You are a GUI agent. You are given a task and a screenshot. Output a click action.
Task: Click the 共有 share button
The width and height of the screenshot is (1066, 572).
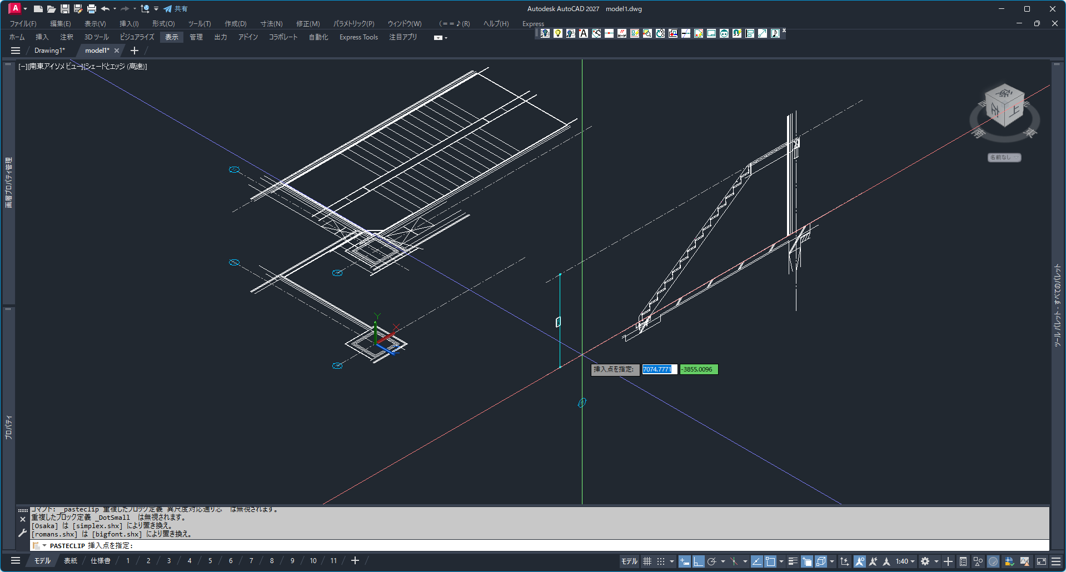point(176,9)
